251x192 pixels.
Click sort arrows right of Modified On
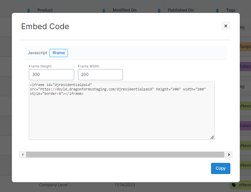[159, 10]
